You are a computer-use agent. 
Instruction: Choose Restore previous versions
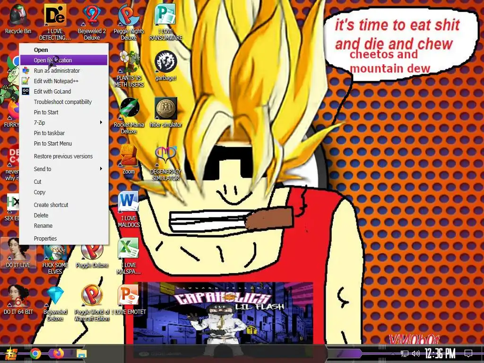tap(64, 156)
